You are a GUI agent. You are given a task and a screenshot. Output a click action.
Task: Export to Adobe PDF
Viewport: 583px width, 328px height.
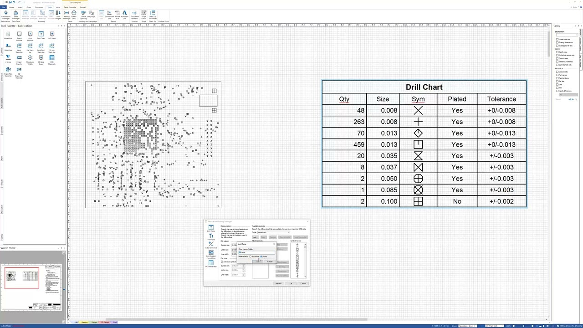tap(117, 15)
